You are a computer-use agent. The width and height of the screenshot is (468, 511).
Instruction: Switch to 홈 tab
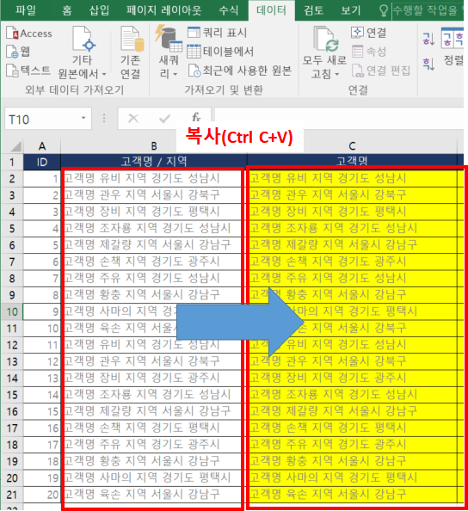67,10
